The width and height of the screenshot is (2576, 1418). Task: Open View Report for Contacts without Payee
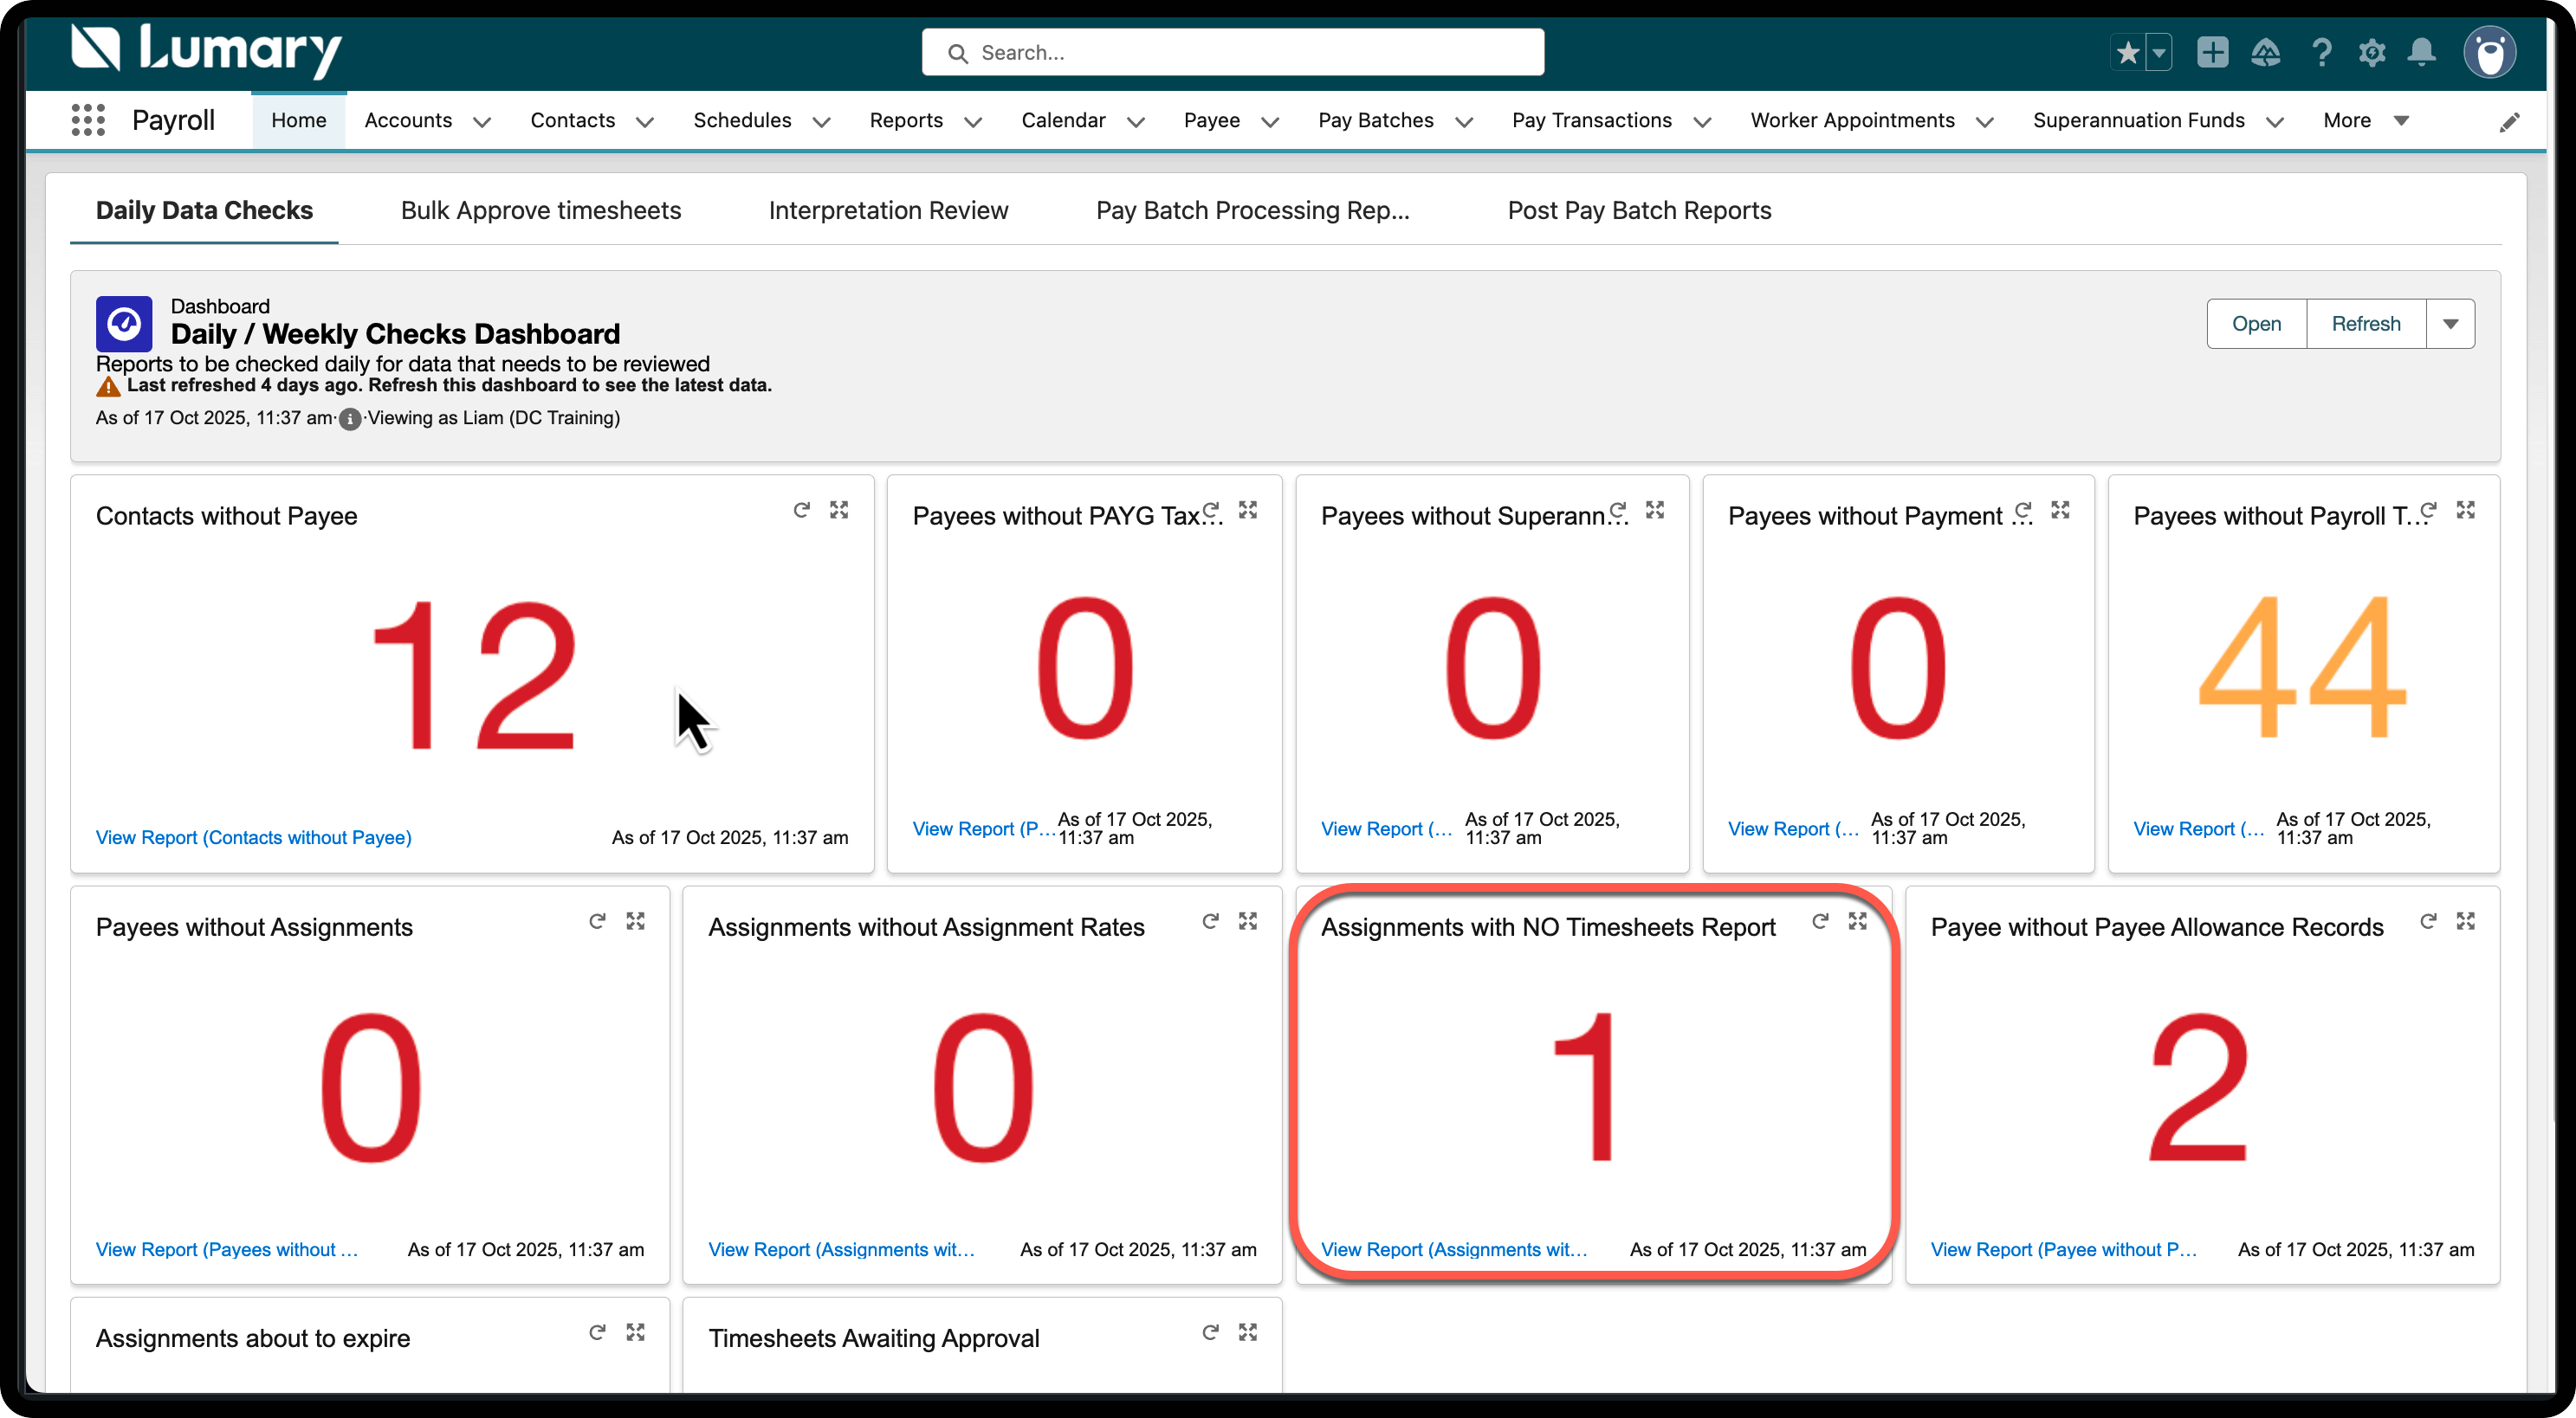click(253, 837)
